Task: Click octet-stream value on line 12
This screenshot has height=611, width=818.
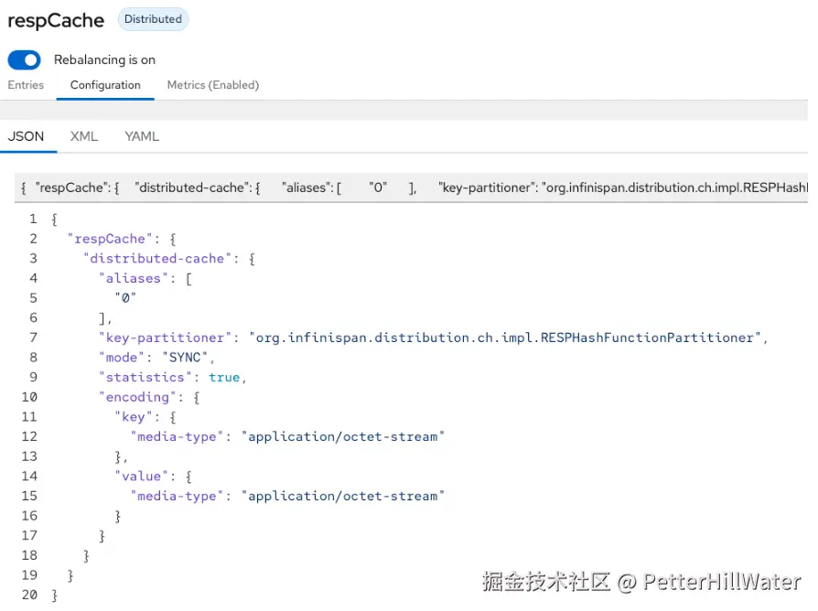Action: click(x=343, y=437)
